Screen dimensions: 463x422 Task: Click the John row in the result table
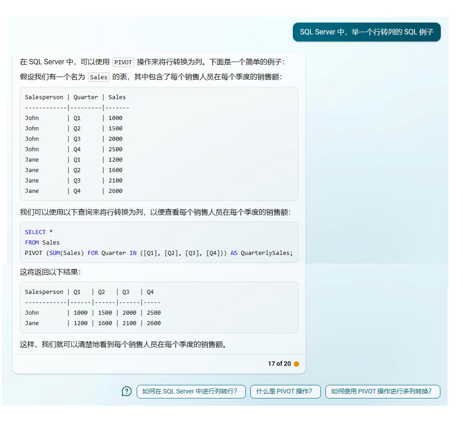tap(93, 313)
